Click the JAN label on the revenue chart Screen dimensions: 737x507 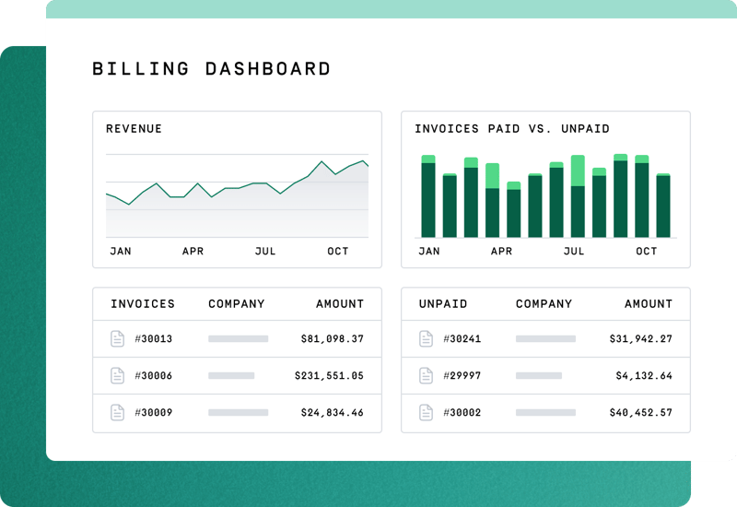pos(121,251)
